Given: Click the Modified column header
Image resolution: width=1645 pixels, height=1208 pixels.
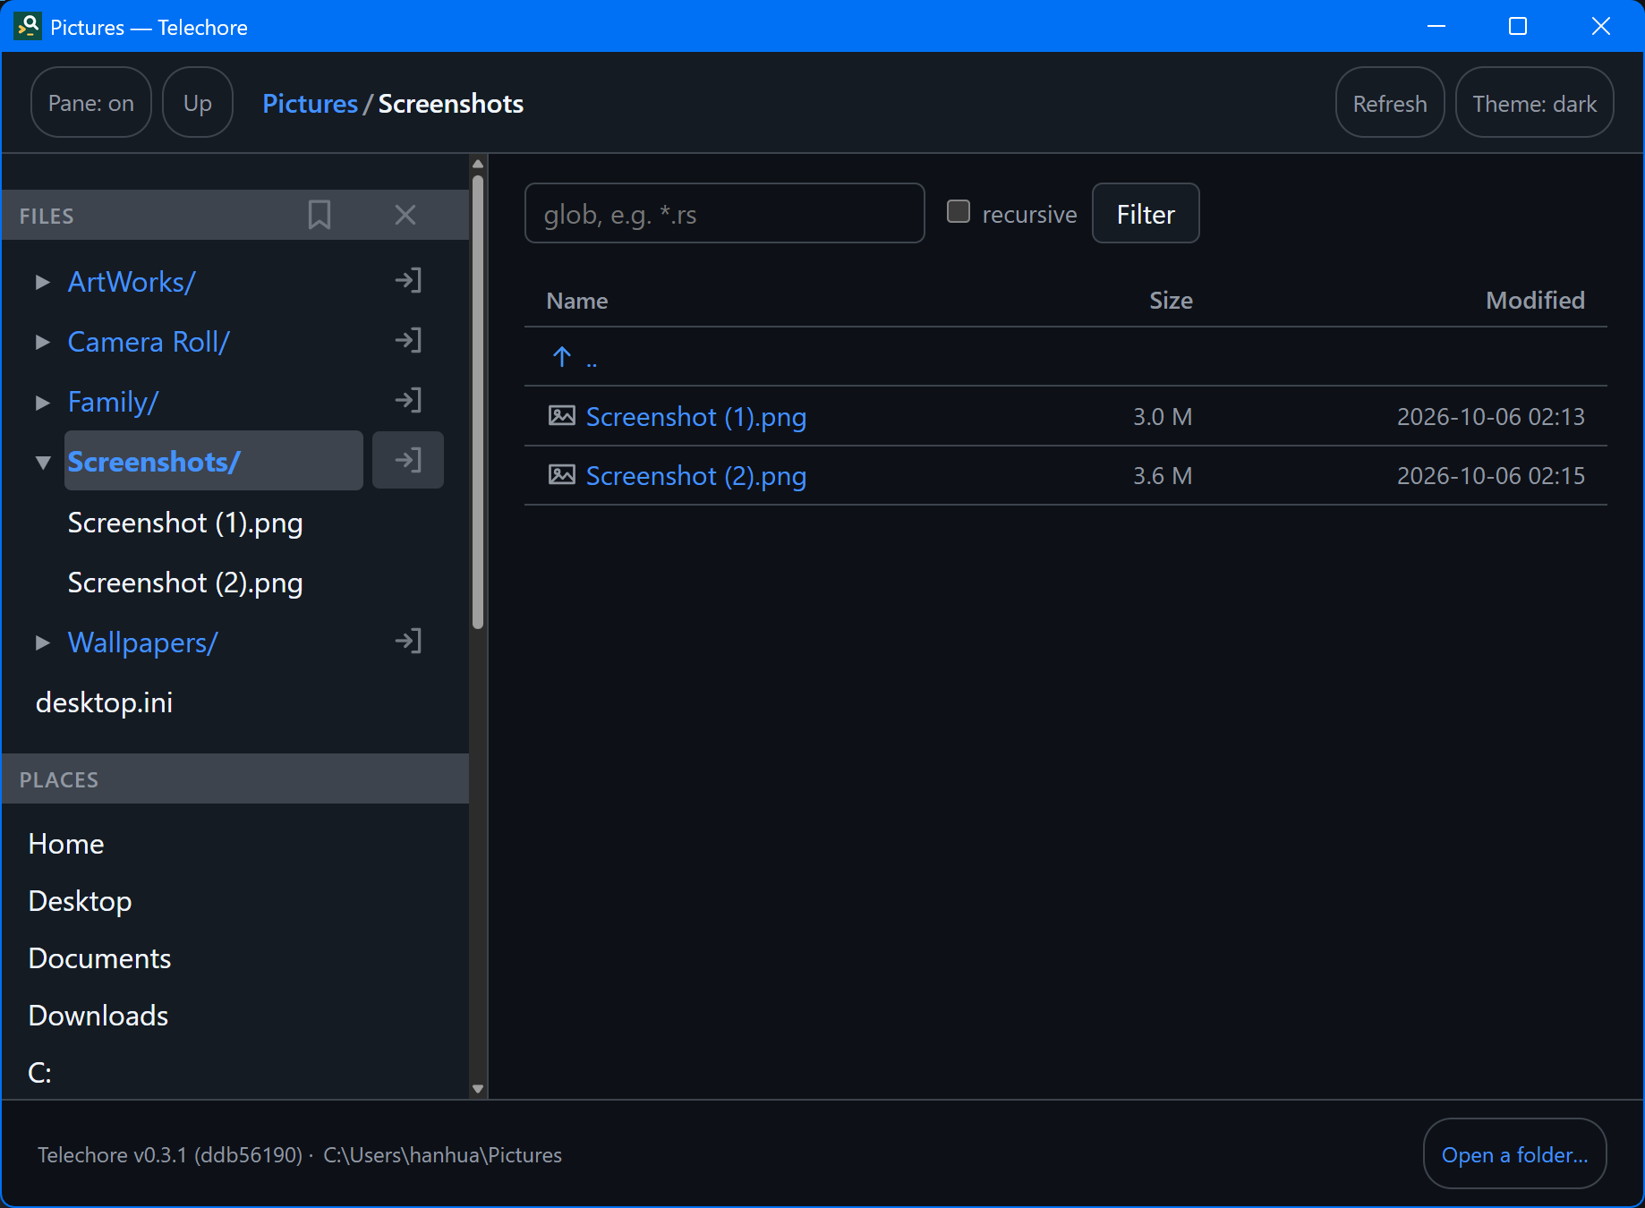Looking at the screenshot, I should (x=1535, y=301).
